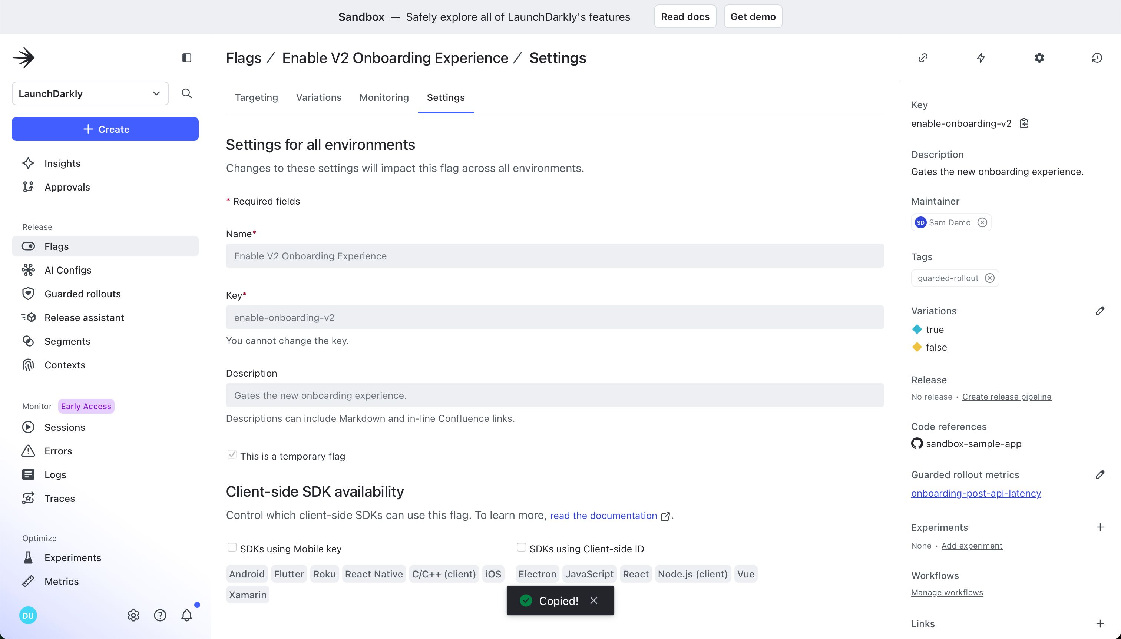1121x639 pixels.
Task: Add a link using the plus icon
Action: [1100, 624]
